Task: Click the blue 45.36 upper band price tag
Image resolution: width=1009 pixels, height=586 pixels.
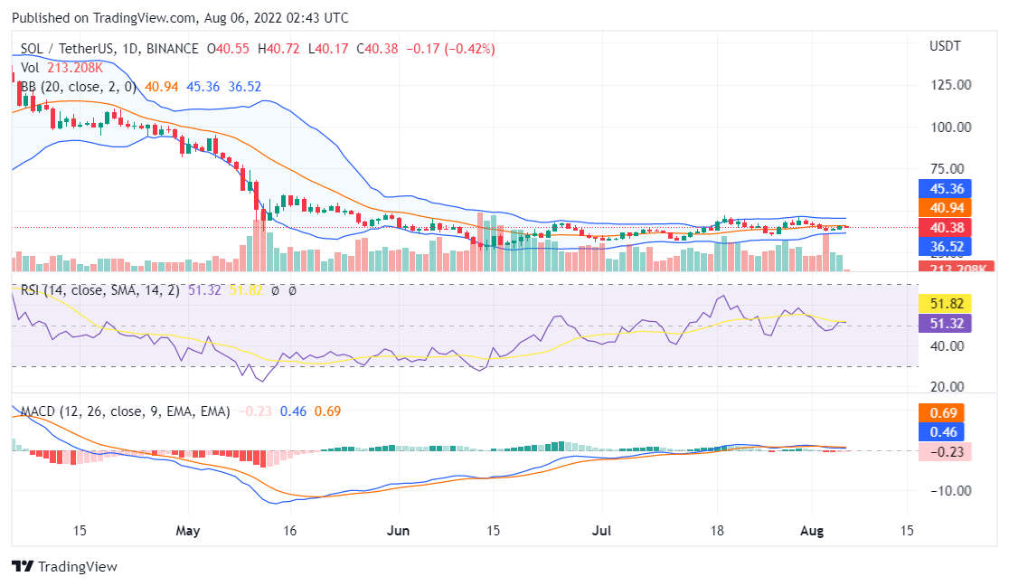Action: click(x=944, y=189)
